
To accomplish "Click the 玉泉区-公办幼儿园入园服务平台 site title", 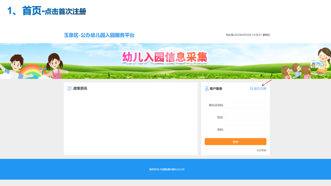I will point(99,35).
